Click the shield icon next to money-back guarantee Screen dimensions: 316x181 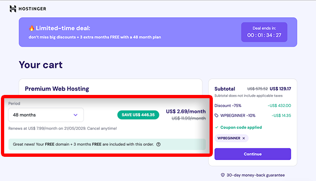(223, 175)
